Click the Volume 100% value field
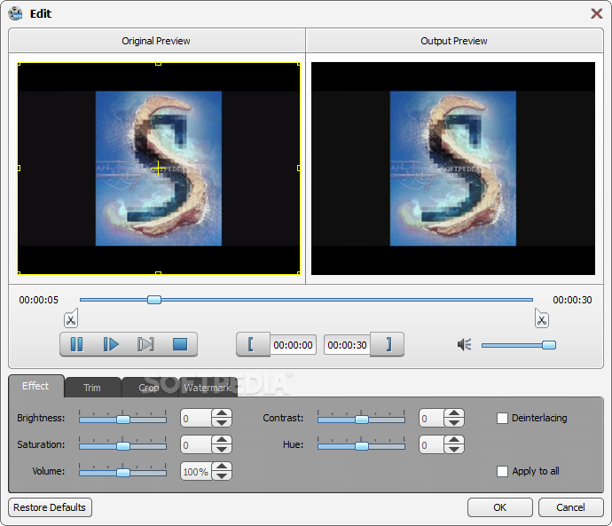 coord(196,471)
